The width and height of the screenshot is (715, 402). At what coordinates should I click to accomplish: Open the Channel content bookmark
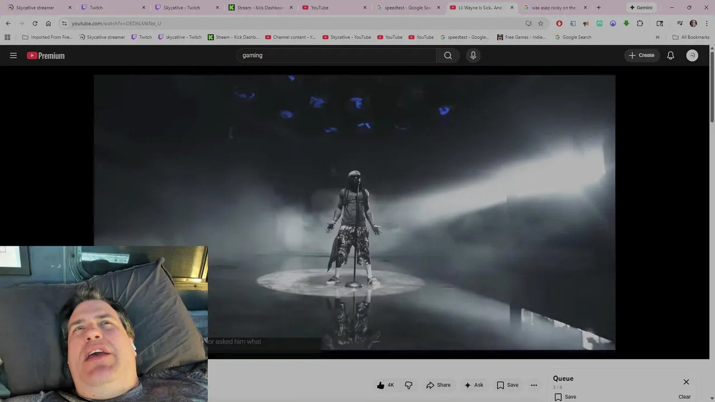coord(290,37)
